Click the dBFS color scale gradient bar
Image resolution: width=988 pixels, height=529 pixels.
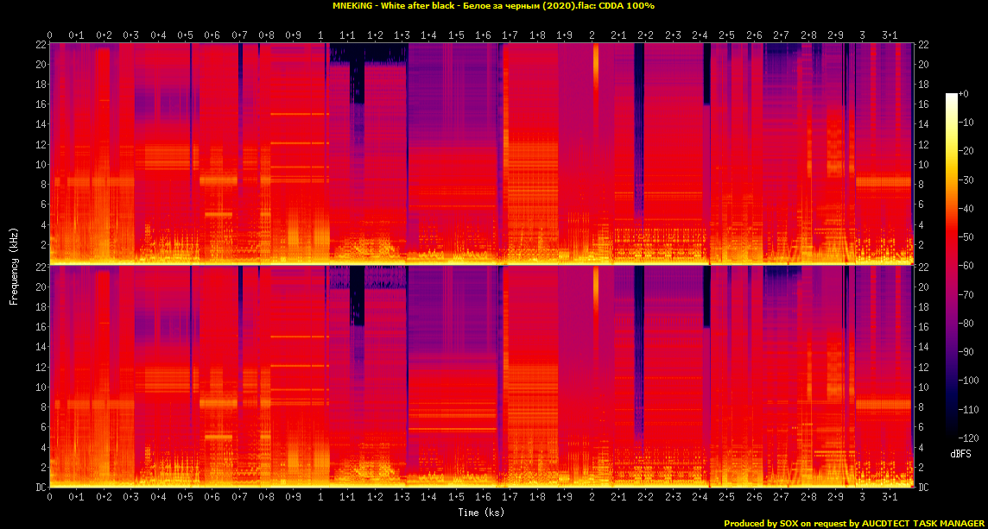[x=951, y=265]
